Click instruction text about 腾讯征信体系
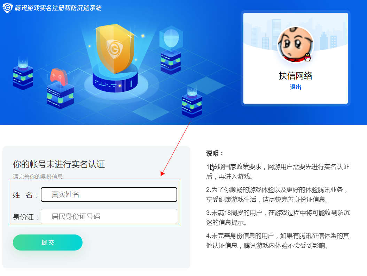Viewport: 367px width, 276px height. click(x=278, y=241)
